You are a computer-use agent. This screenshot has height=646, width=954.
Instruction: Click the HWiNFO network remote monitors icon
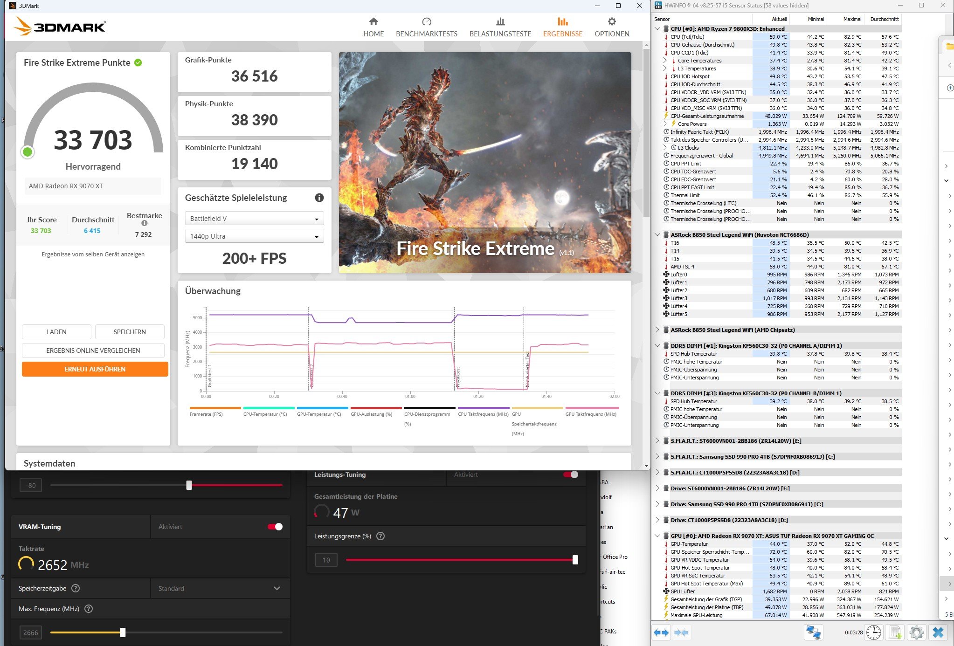coord(813,632)
